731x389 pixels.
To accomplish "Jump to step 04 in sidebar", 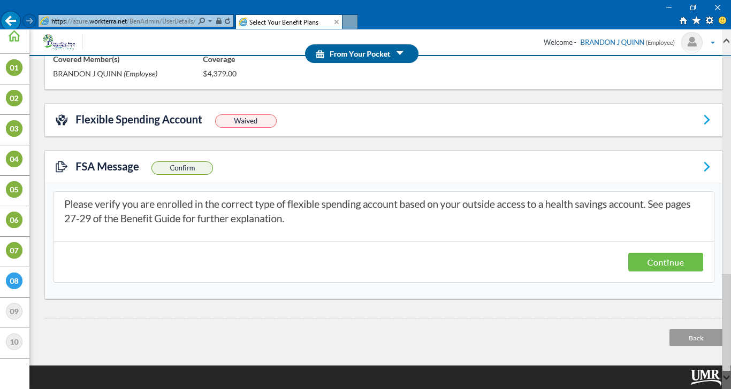I will coord(14,159).
